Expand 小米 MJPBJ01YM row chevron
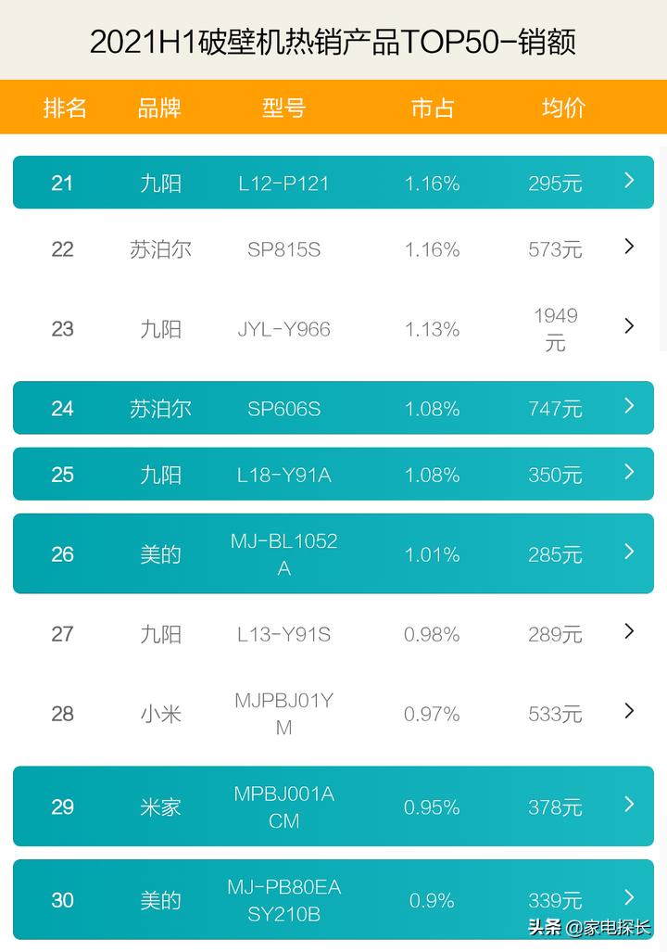Viewport: 667px width, 952px height. 629,712
